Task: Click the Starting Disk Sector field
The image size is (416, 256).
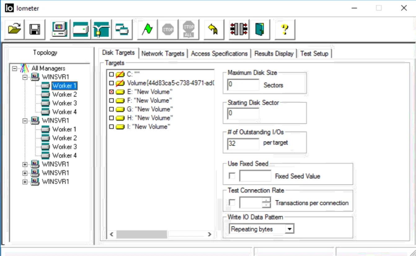Action: pyautogui.click(x=243, y=113)
